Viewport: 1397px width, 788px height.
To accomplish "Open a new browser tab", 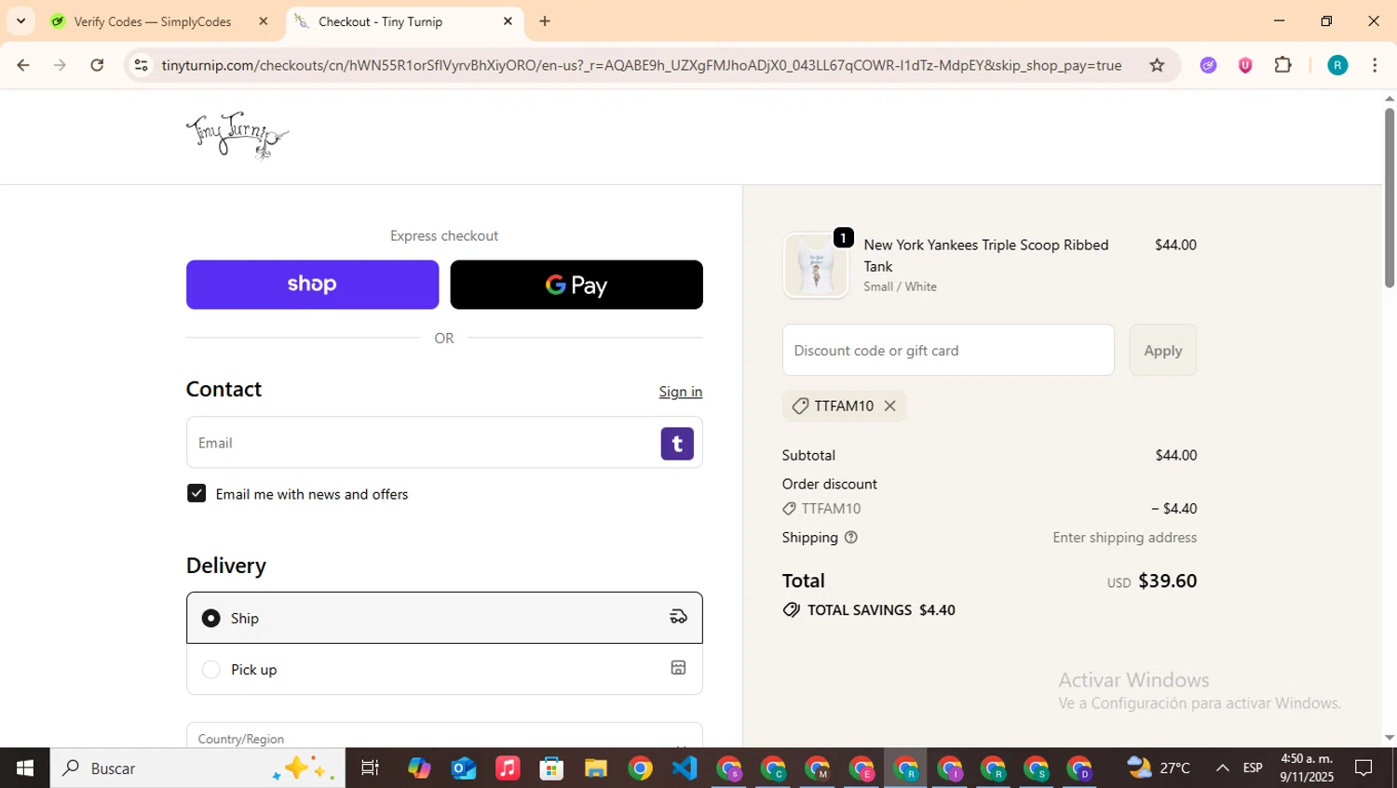I will [x=545, y=21].
